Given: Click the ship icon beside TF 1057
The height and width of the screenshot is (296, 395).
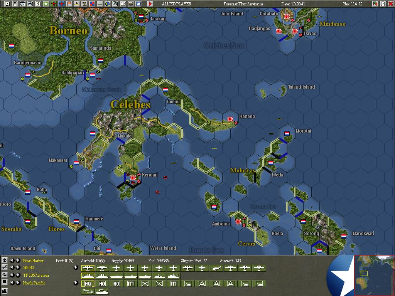Looking at the screenshot, I should point(5,275).
